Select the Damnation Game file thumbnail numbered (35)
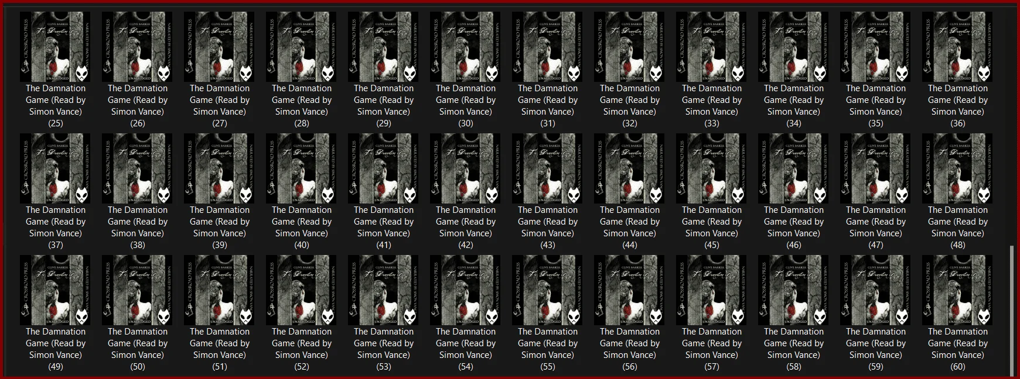 pos(876,47)
